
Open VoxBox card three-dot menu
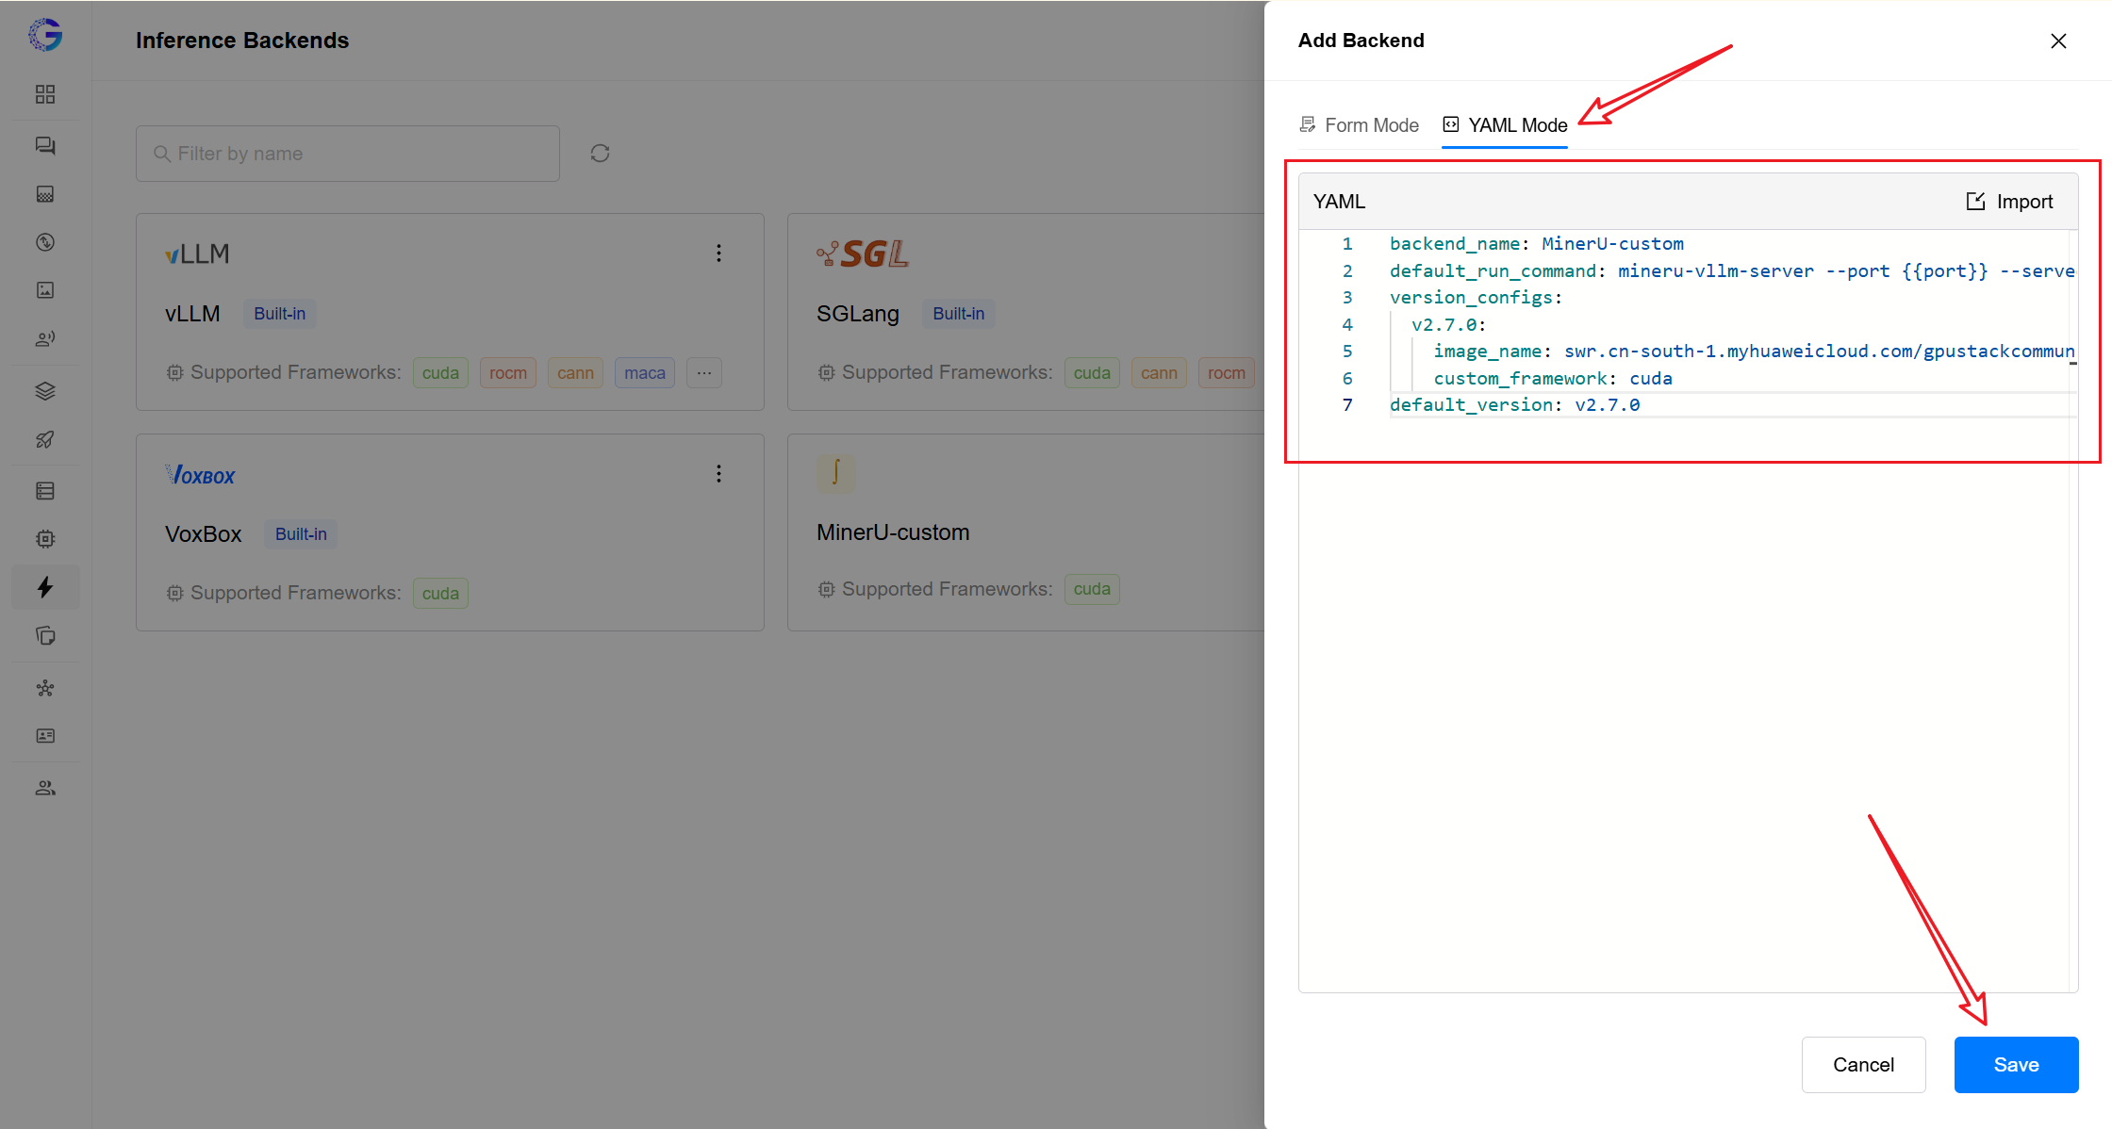coord(718,473)
